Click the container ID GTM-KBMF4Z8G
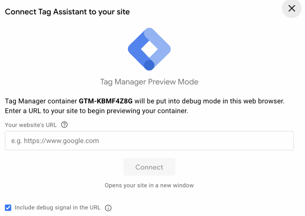Screen dimensions: 305x216 click(106, 101)
